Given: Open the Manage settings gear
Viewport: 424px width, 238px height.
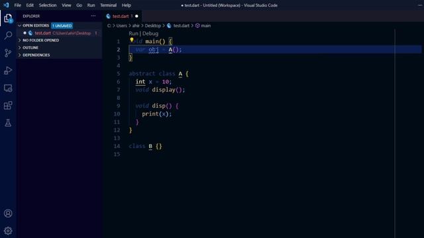Looking at the screenshot, I should 8,231.
